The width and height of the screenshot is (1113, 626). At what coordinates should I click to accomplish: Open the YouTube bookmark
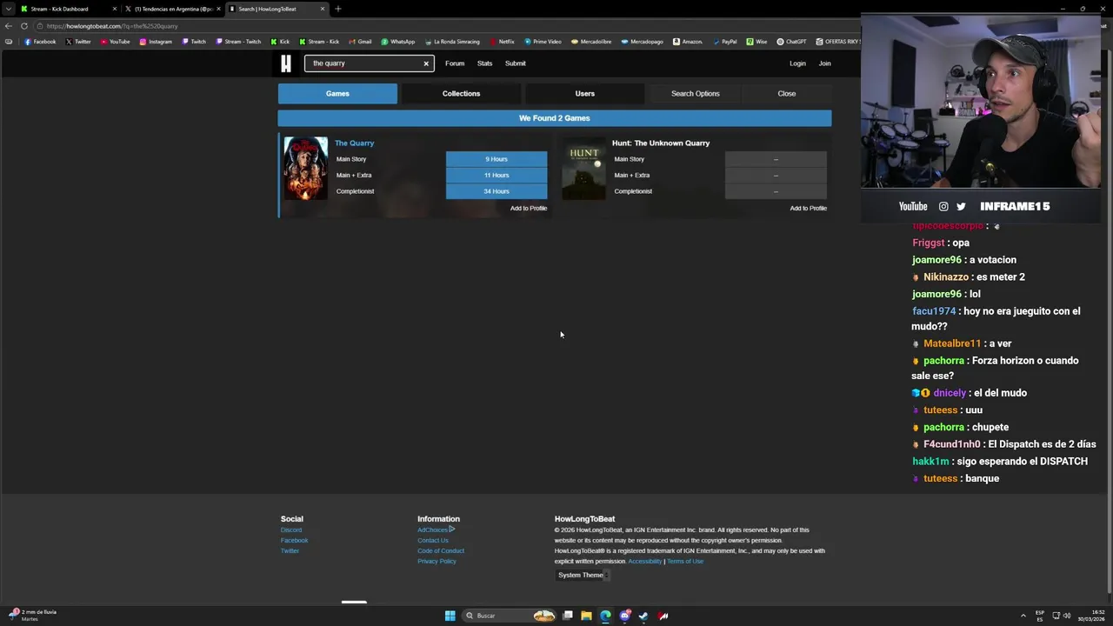click(x=115, y=42)
